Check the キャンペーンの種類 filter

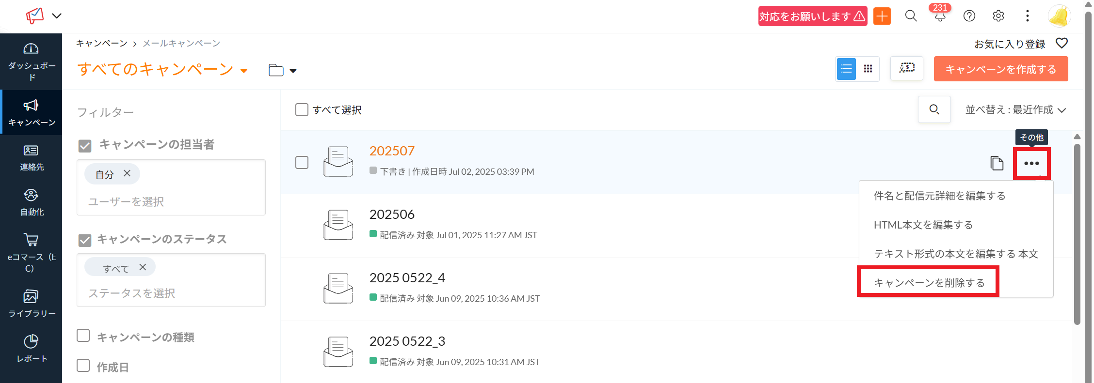click(x=83, y=336)
